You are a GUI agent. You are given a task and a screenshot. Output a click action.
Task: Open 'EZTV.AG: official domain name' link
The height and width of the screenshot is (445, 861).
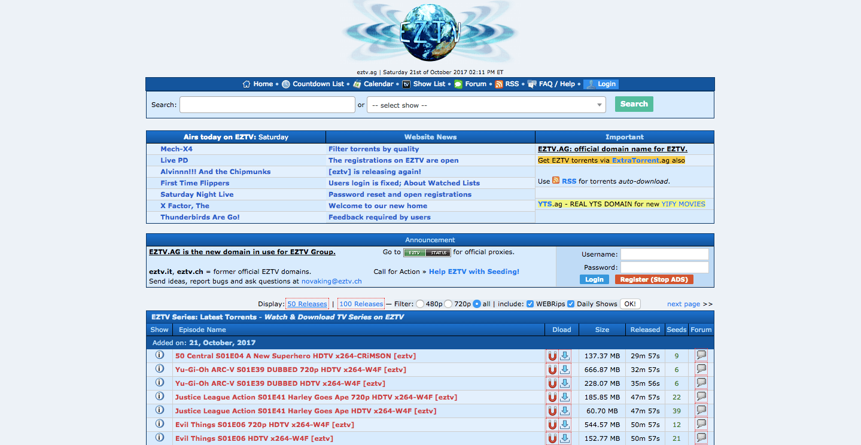coord(613,149)
